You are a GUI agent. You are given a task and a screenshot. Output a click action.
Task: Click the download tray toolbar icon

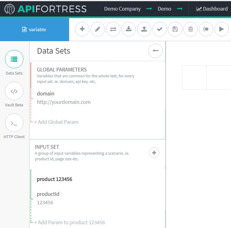coord(129,29)
